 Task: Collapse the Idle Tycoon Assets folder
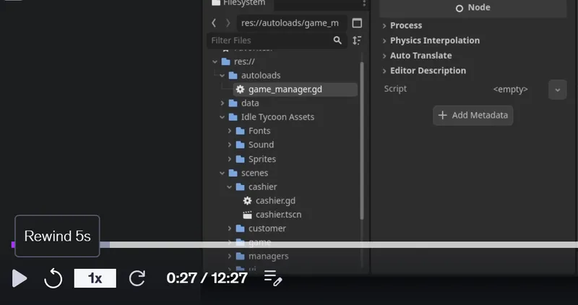[x=223, y=117]
